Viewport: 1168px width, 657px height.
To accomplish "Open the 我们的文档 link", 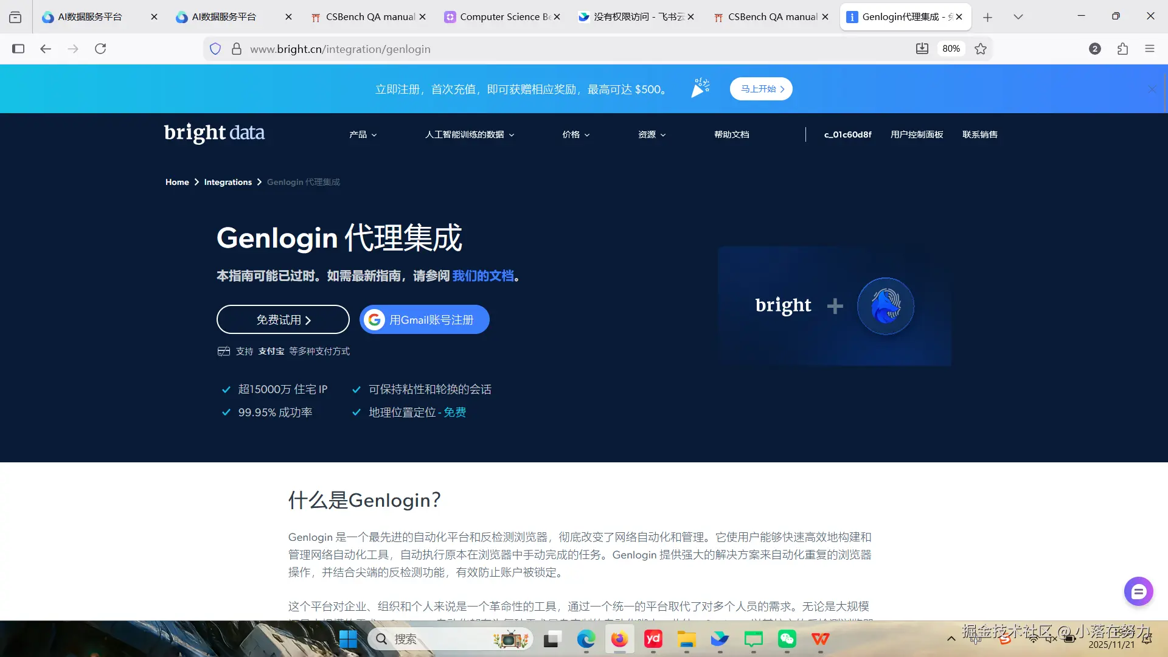I will click(x=482, y=276).
